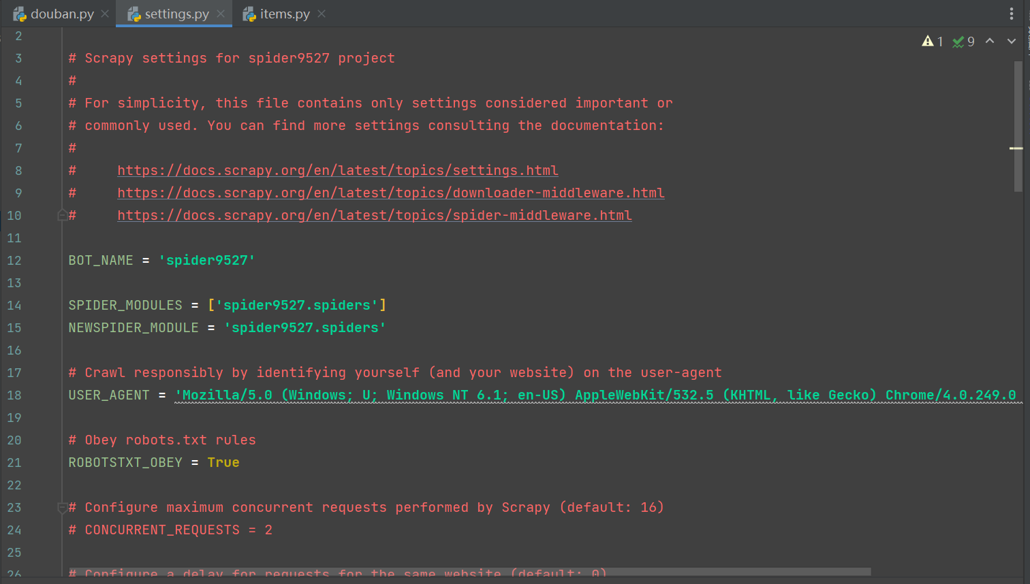Close the items.py tab
Viewport: 1030px width, 584px height.
click(322, 14)
